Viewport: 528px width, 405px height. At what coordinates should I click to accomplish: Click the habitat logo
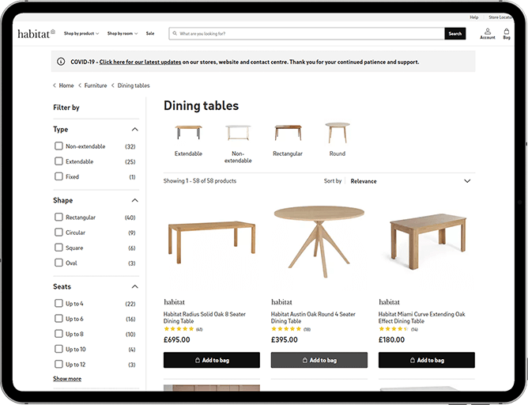[x=36, y=34]
